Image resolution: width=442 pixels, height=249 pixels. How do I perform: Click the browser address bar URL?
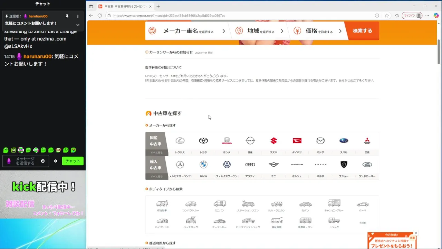pyautogui.click(x=169, y=16)
